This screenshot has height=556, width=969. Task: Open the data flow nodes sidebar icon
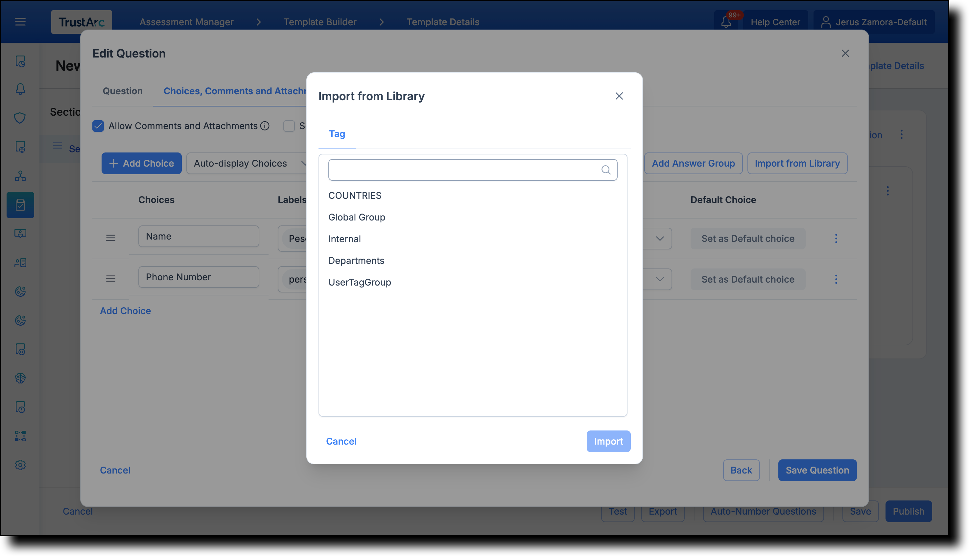(20, 436)
